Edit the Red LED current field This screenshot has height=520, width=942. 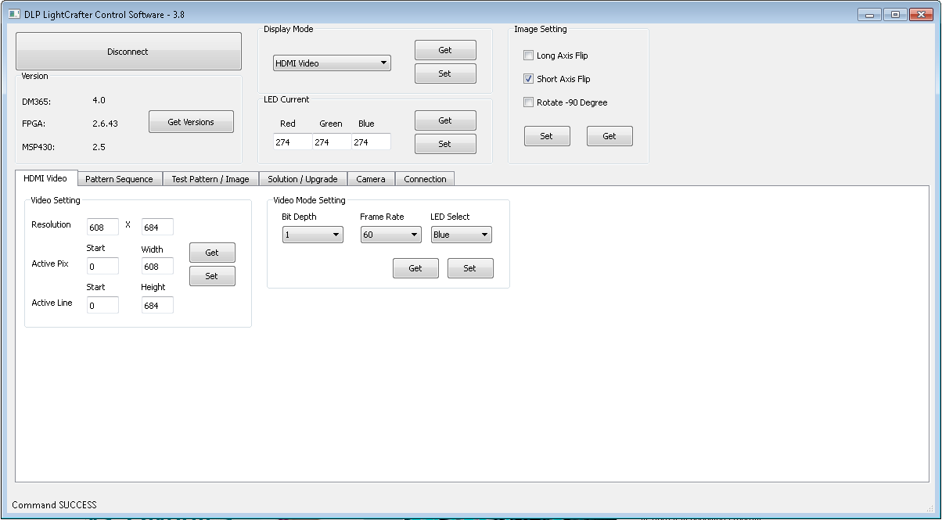[293, 142]
